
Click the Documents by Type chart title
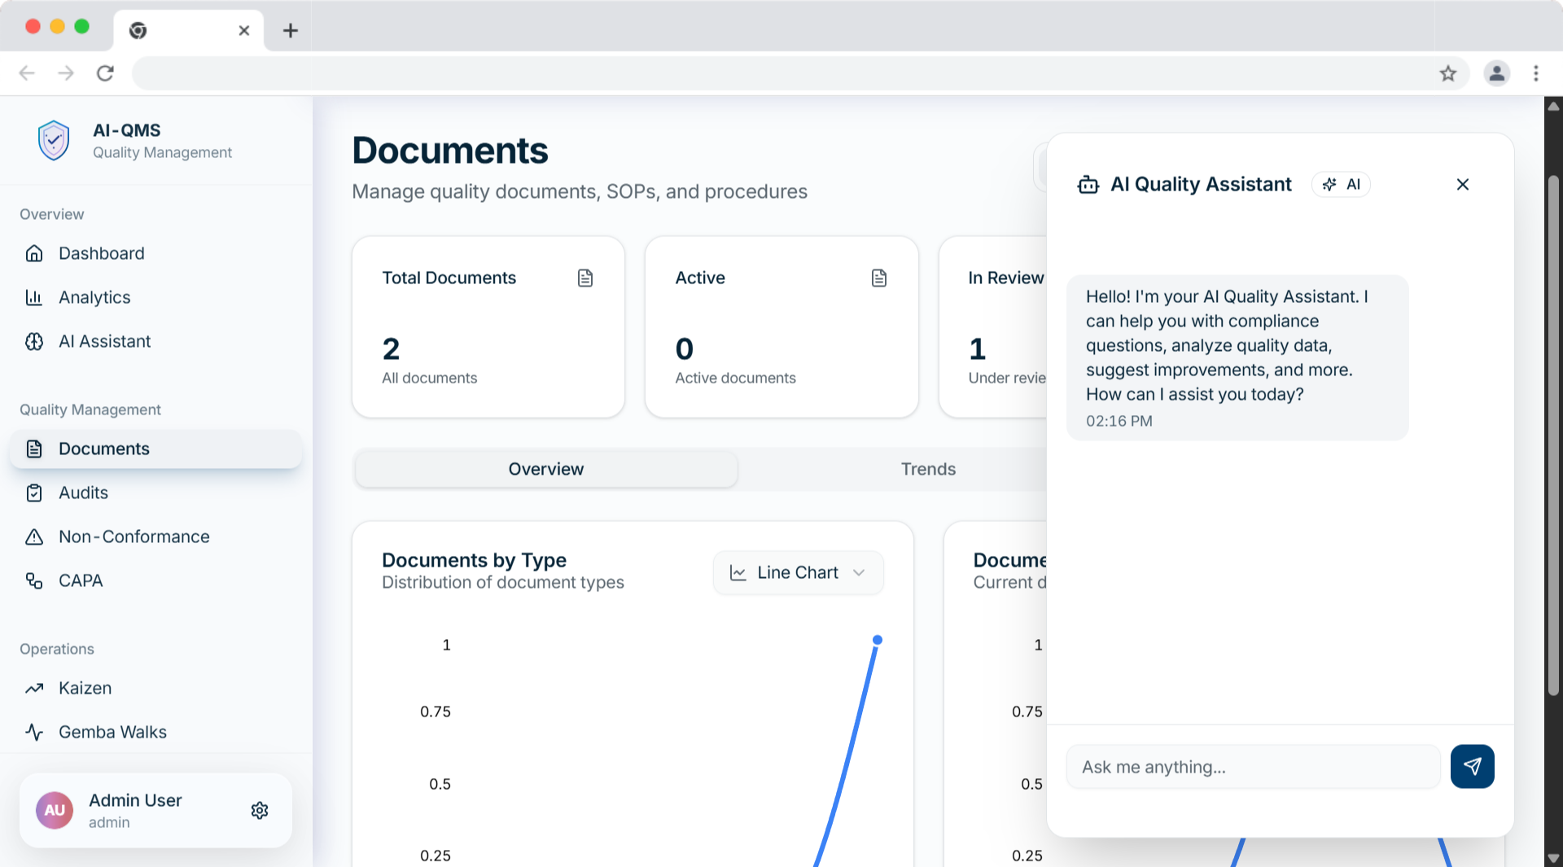pos(474,560)
